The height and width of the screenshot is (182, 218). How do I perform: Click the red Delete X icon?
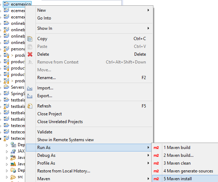click(30, 54)
